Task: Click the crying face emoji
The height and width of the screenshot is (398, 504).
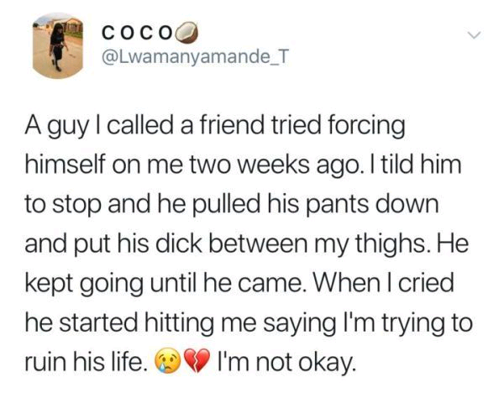Action: (x=167, y=361)
